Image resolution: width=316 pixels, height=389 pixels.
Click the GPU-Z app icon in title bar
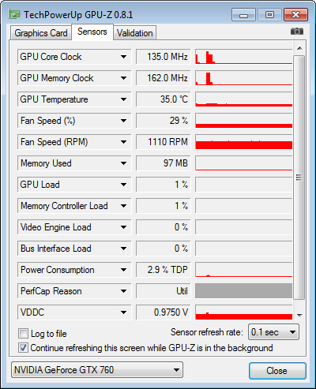14,14
